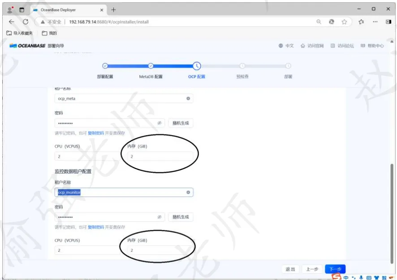Clear the ocp_monitor tenant name

[x=188, y=192]
